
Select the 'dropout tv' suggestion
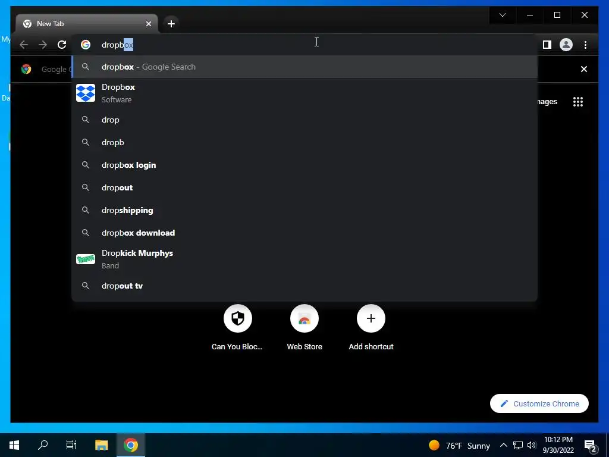[304, 286]
